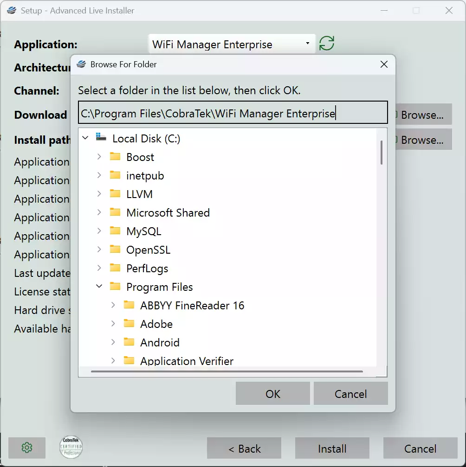Click the Android folder icon
466x467 pixels.
coord(129,342)
